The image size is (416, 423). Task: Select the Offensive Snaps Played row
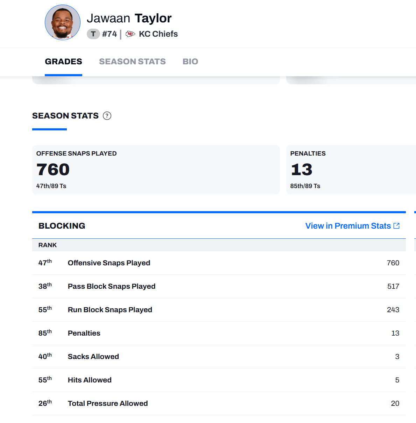coord(219,263)
